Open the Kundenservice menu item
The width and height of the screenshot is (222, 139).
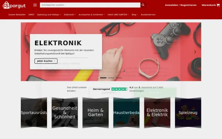click(148, 14)
